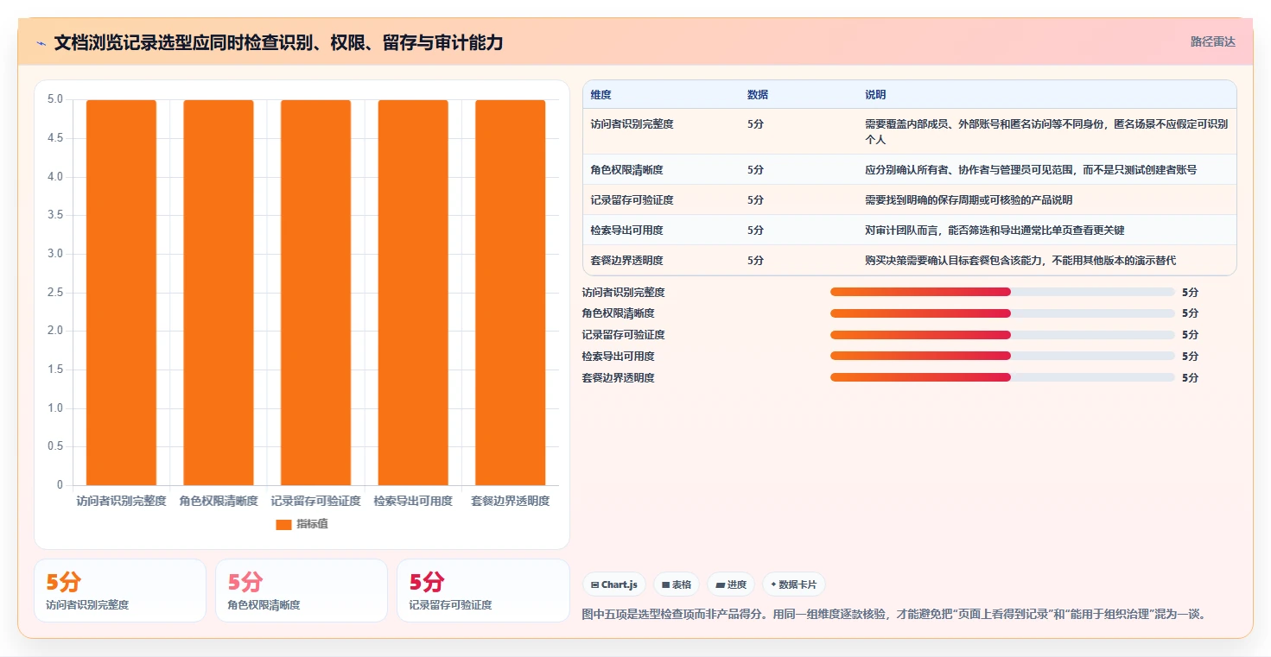
Task: Click the x-axis label 角色权限清晰度 under chart
Action: coord(219,501)
